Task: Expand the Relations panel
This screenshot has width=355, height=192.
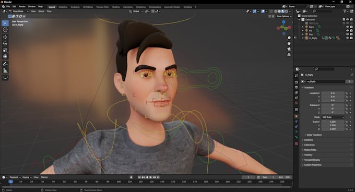Action: 309,140
